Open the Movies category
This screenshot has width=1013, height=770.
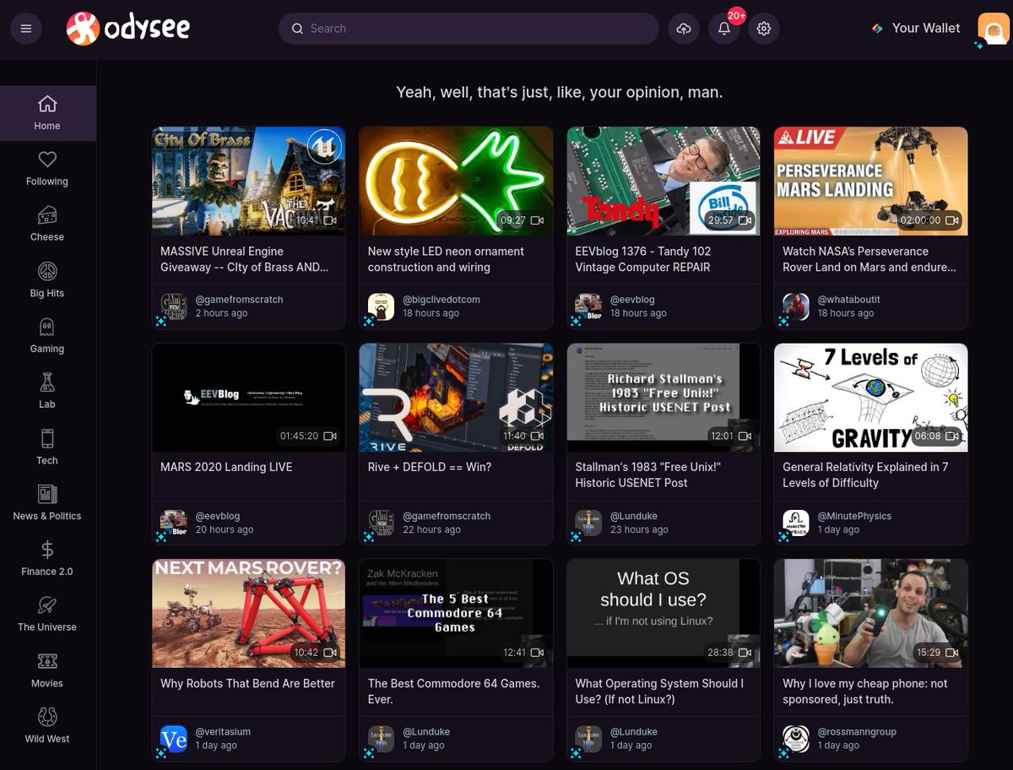(x=47, y=670)
